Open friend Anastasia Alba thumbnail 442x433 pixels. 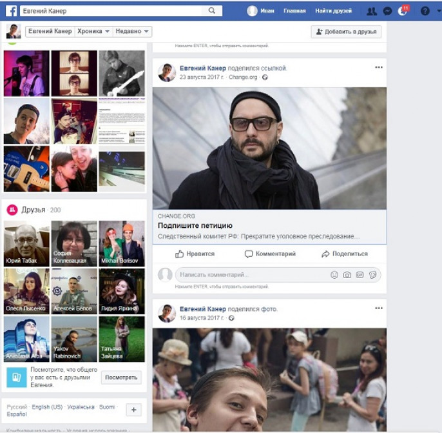pyautogui.click(x=26, y=339)
